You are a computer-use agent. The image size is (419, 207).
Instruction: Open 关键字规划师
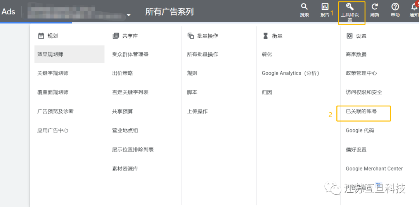coord(53,73)
